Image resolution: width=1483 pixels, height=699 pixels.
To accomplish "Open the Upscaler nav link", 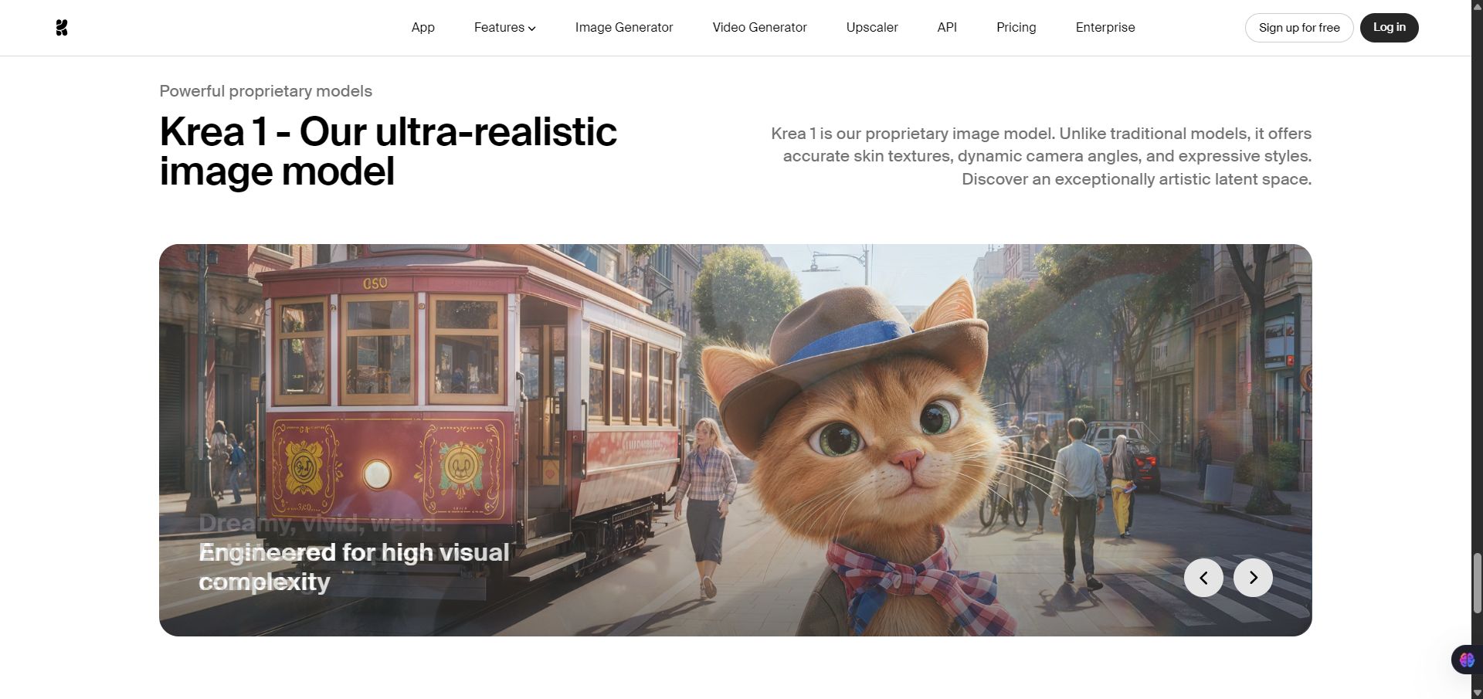I will (x=872, y=28).
